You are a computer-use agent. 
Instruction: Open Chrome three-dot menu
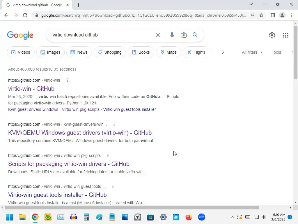(x=292, y=15)
